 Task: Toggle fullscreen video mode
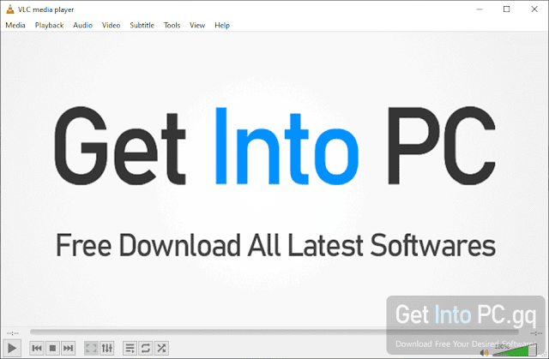click(x=91, y=348)
